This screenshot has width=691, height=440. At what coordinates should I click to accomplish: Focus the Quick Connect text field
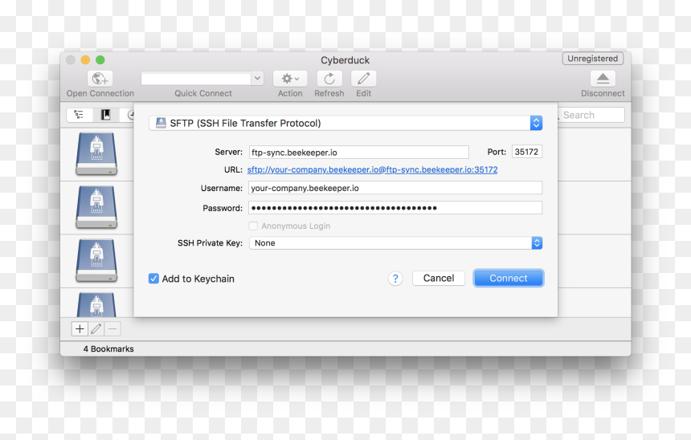196,79
